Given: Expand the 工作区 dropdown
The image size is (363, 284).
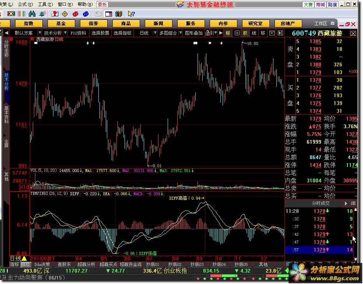Looking at the screenshot, I should [x=333, y=23].
